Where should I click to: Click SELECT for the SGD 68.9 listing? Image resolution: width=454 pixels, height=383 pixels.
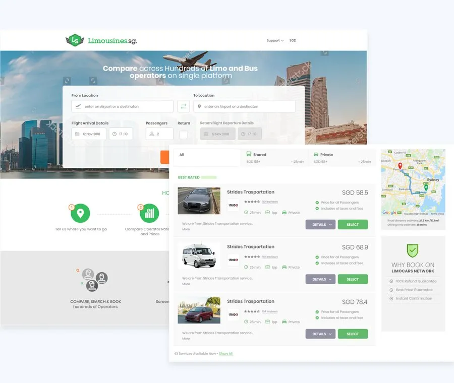tap(353, 279)
